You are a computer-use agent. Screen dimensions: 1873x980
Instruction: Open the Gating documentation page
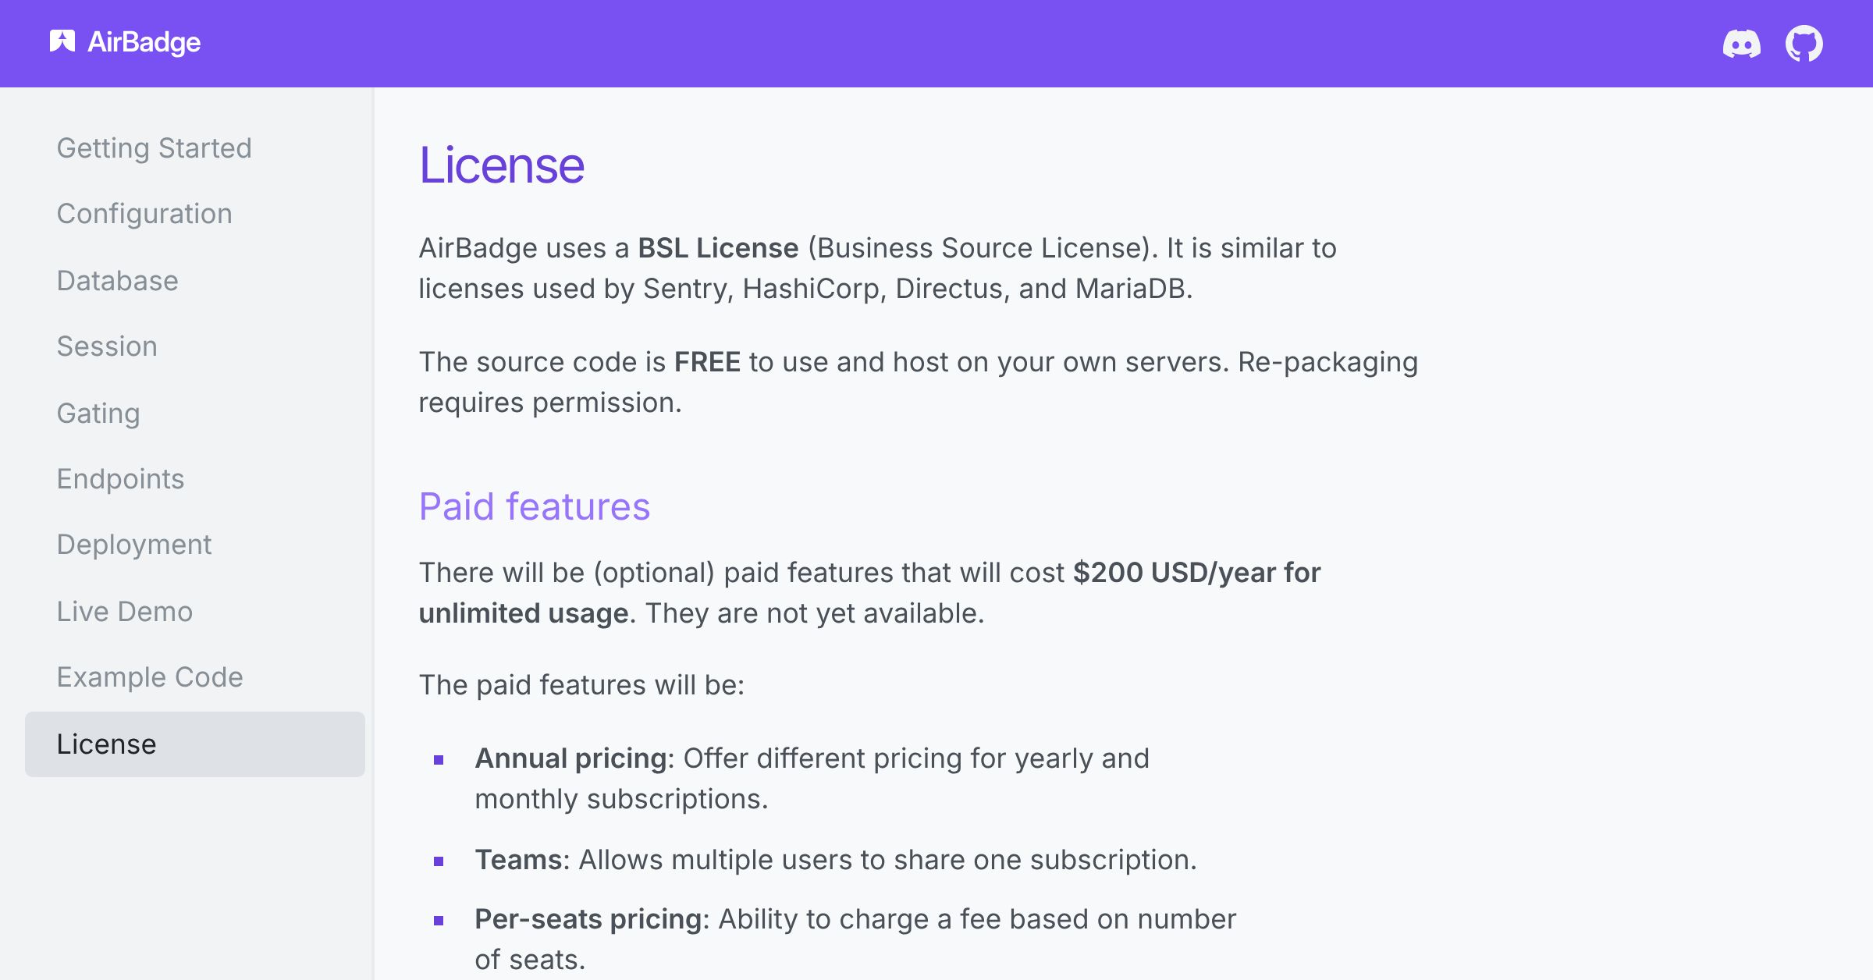(x=98, y=414)
